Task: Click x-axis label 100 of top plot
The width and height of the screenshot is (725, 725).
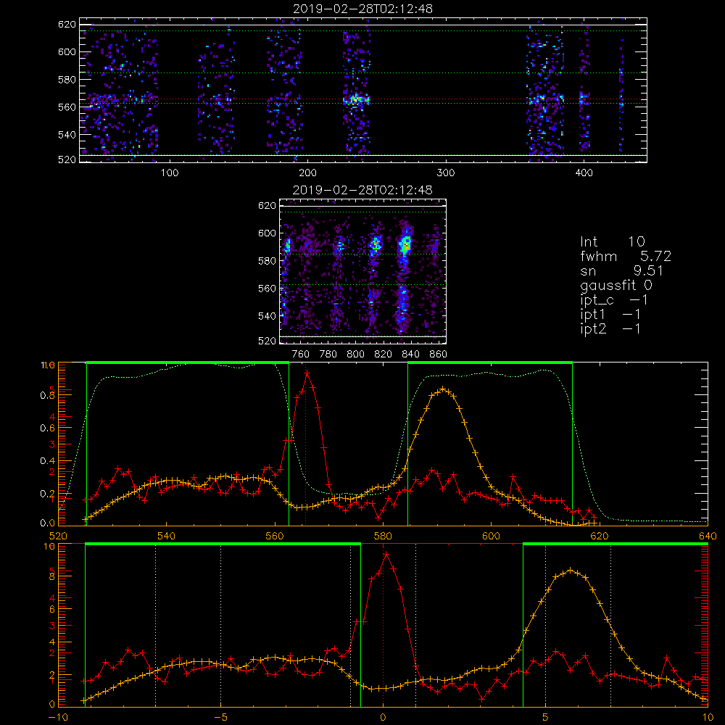Action: 169,173
